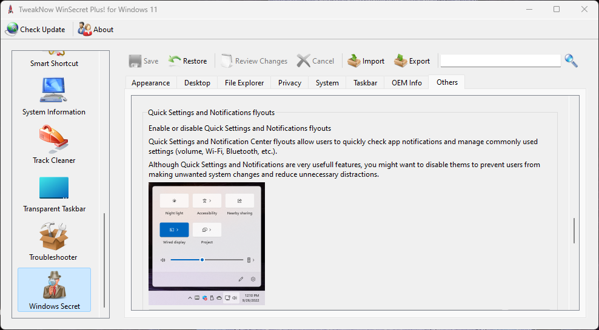Image resolution: width=599 pixels, height=330 pixels.
Task: Click the System Information label text
Action: point(54,112)
